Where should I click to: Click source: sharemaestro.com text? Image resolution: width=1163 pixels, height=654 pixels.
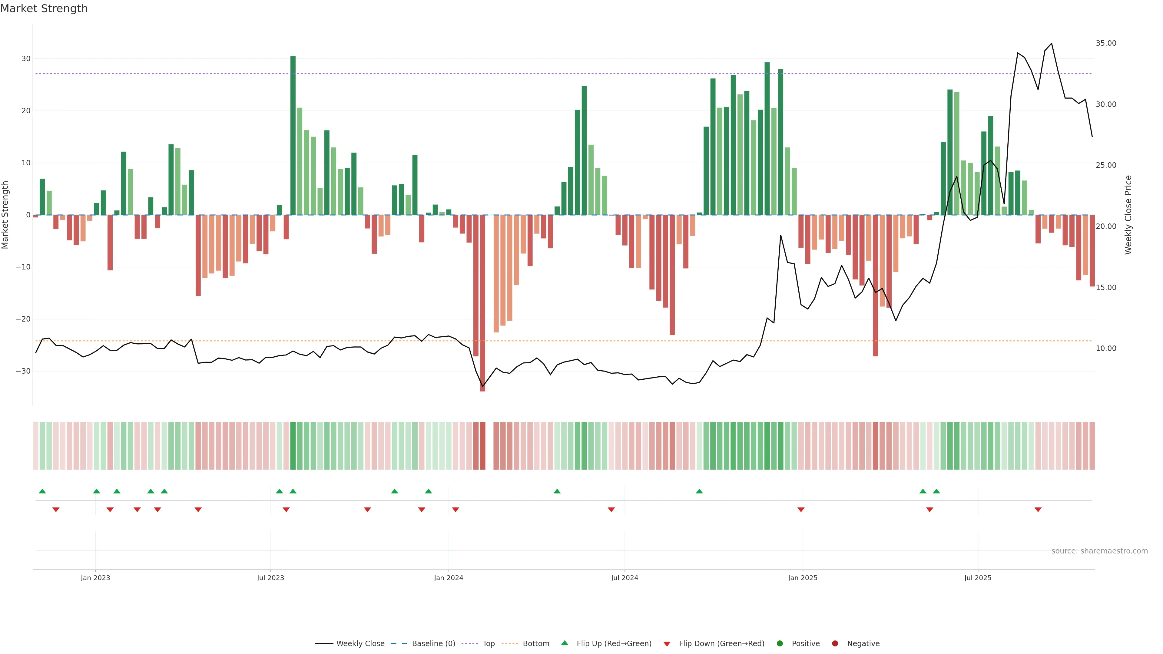pyautogui.click(x=1099, y=551)
